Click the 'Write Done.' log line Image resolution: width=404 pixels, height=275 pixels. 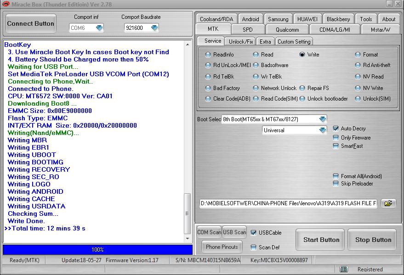pyautogui.click(x=26, y=221)
